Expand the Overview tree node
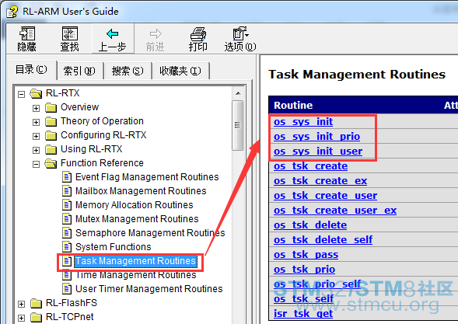Screen dimensions: 458x324 (36, 108)
